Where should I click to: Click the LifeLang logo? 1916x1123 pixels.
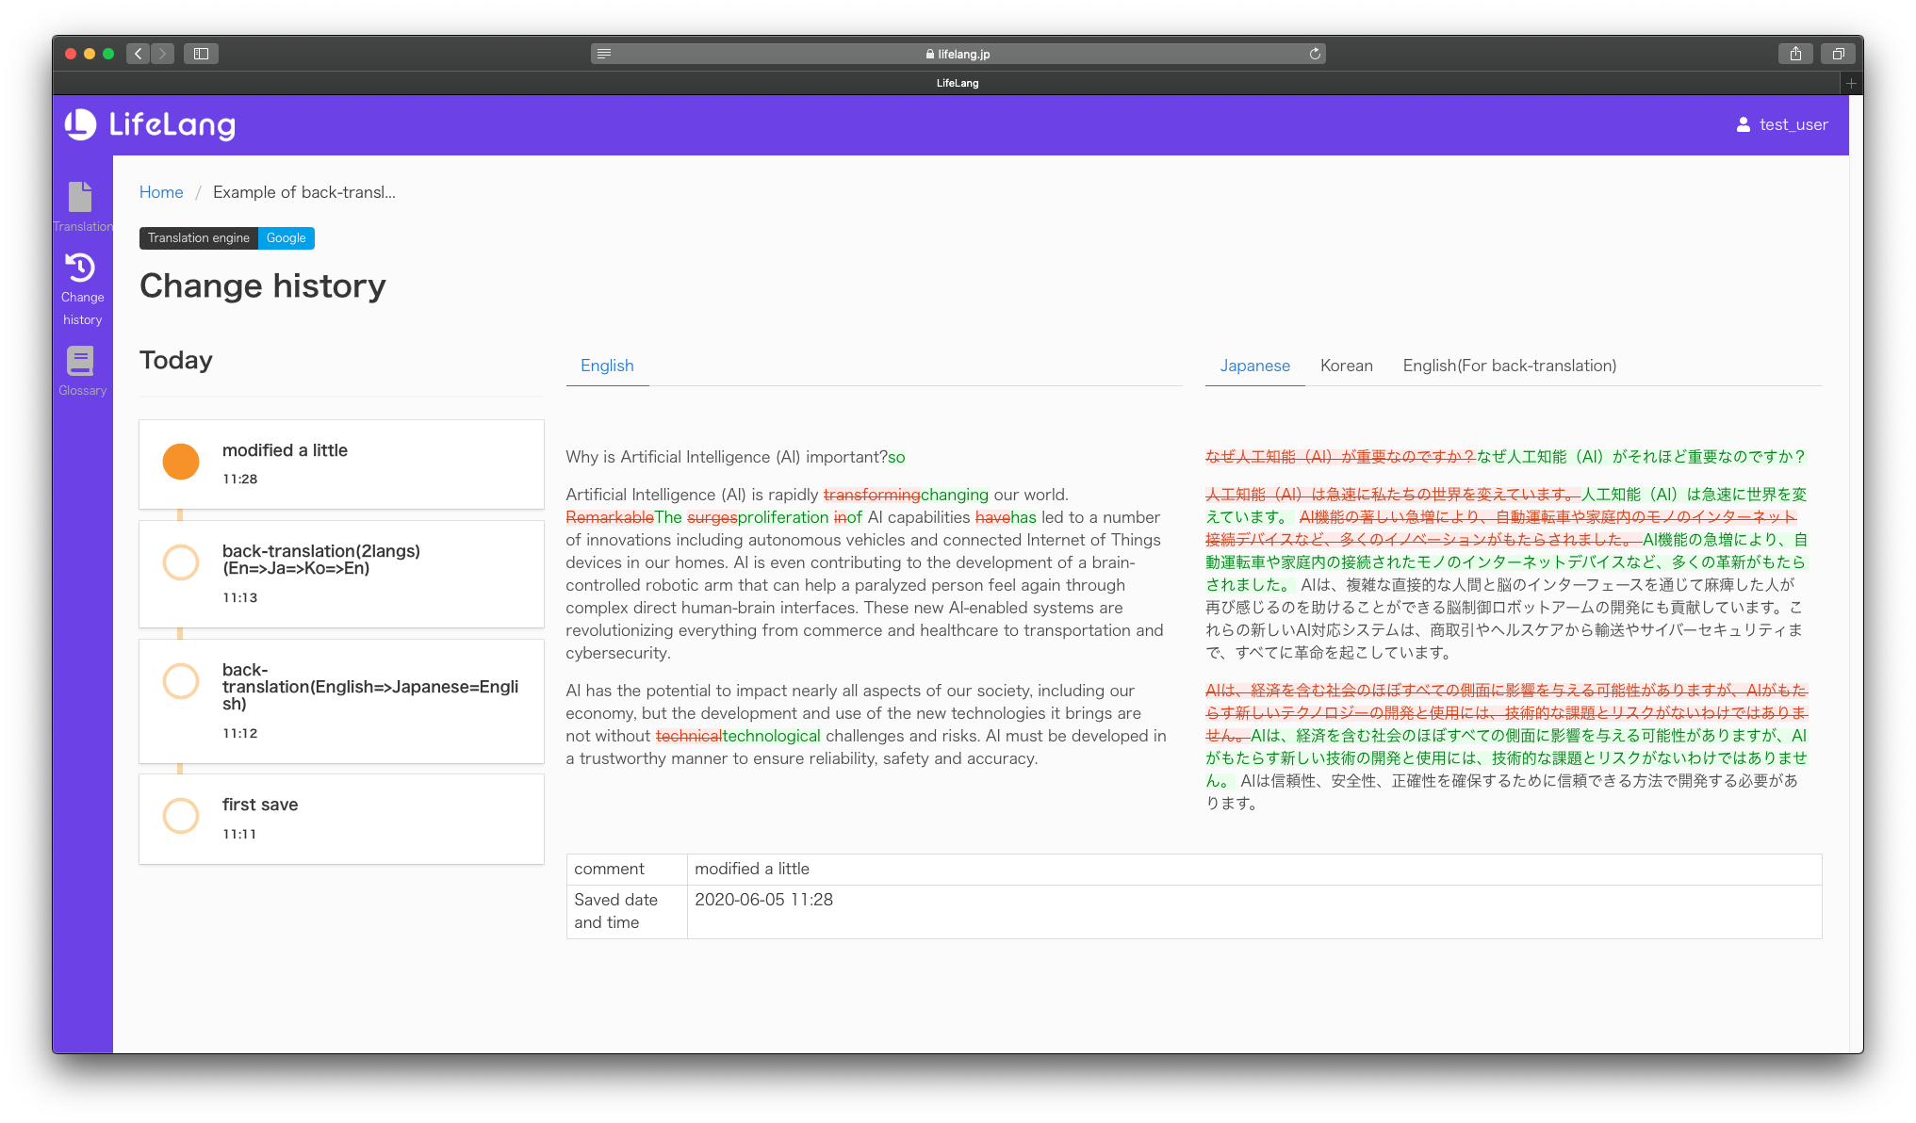click(150, 124)
